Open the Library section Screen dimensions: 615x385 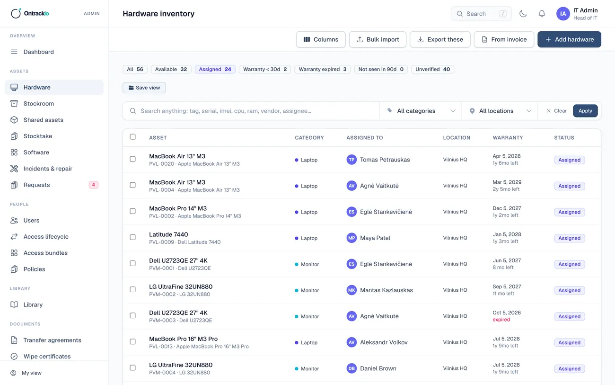(54, 304)
